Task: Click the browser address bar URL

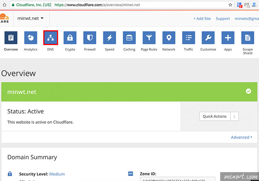Action: (x=97, y=5)
